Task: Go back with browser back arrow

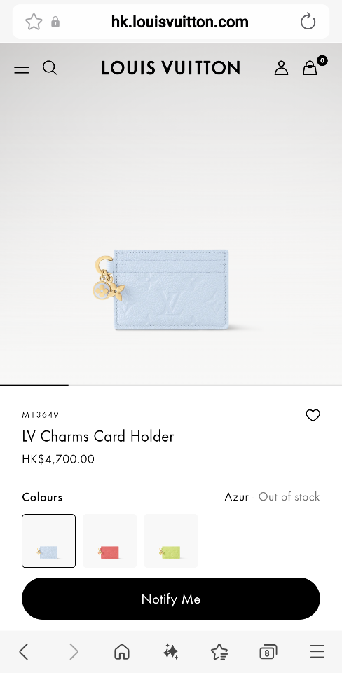Action: (x=24, y=652)
